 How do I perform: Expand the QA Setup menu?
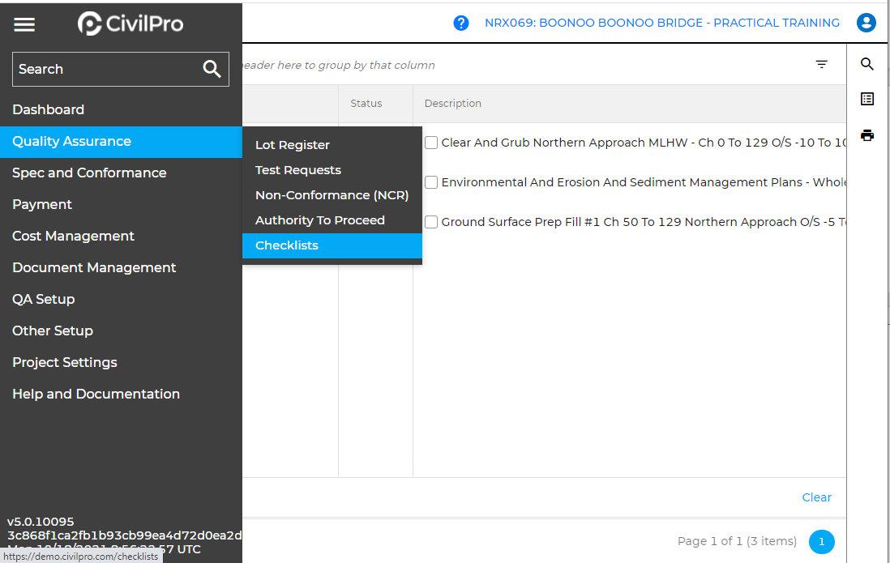pos(44,299)
